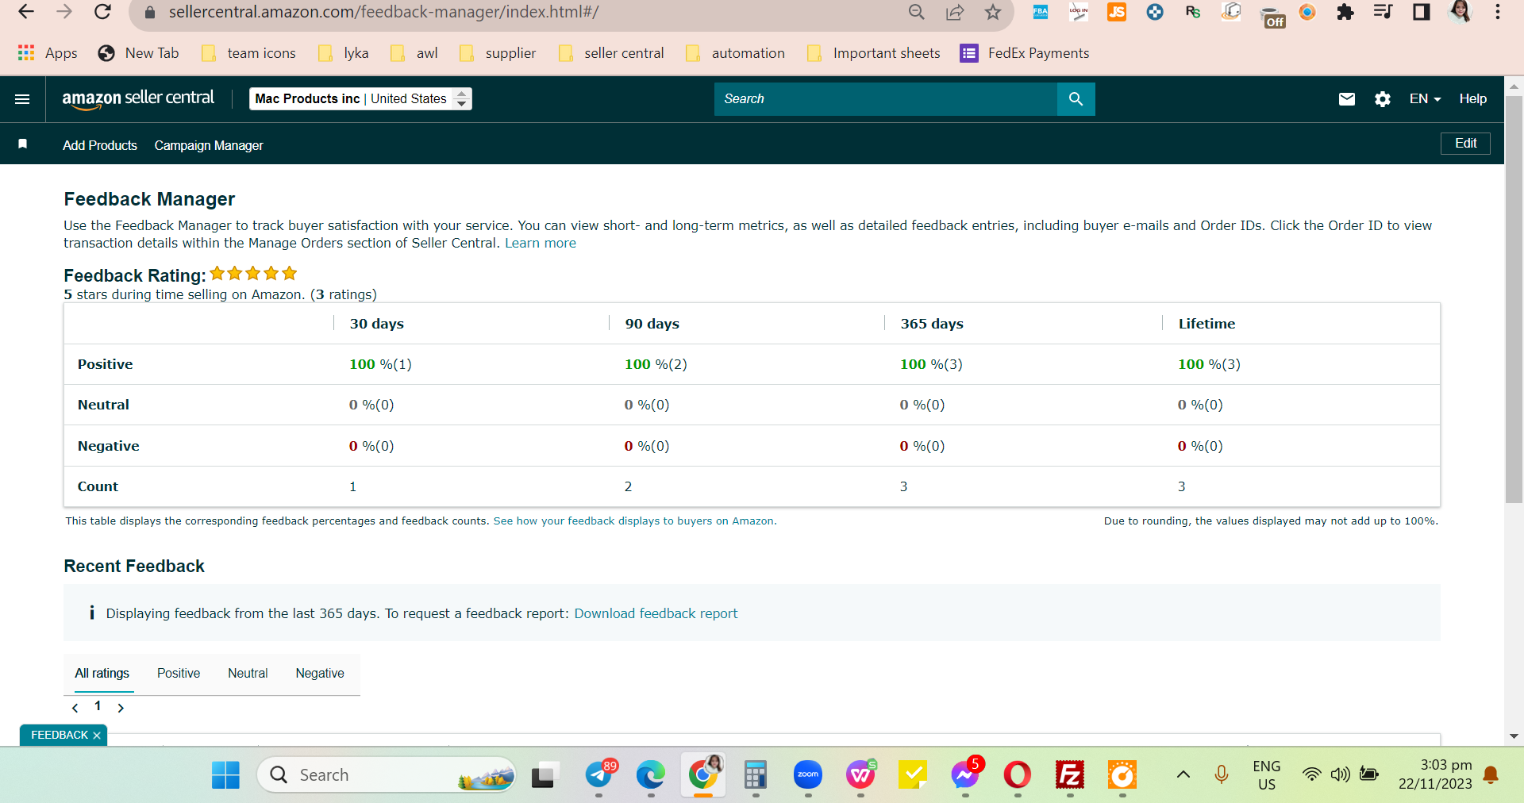The image size is (1524, 803).
Task: Open Chrome side panel icon
Action: pyautogui.click(x=1422, y=12)
